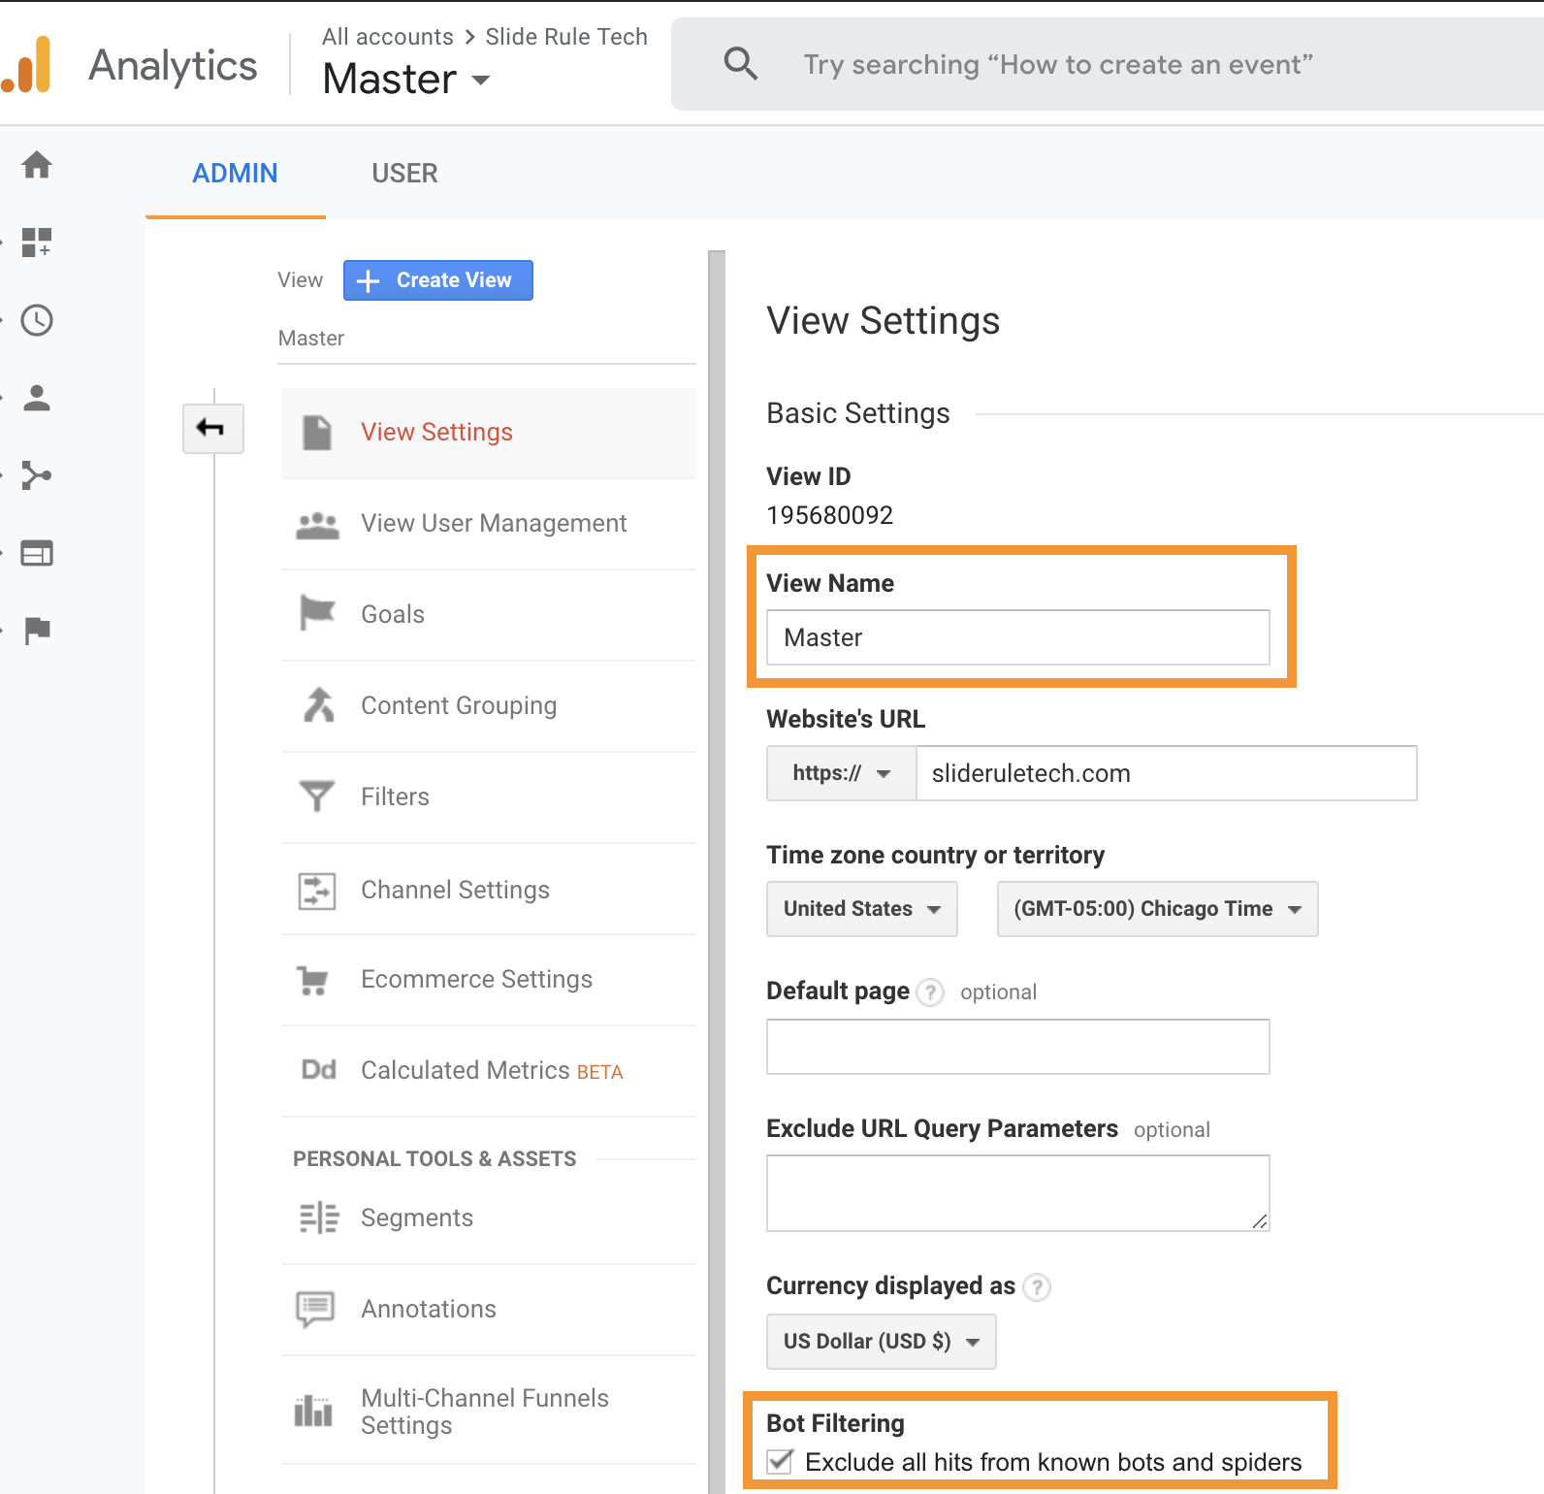Open Audience person icon in sidebar
Screen dimensions: 1544x1494
37,398
